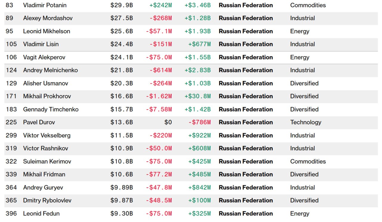Select rank number 83 in the first row
Image resolution: width=382 pixels, height=222 pixels.
click(9, 5)
